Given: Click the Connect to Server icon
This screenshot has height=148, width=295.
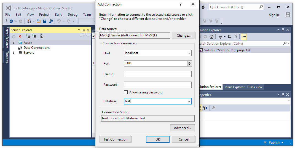Looking at the screenshot, I should click(34, 36).
